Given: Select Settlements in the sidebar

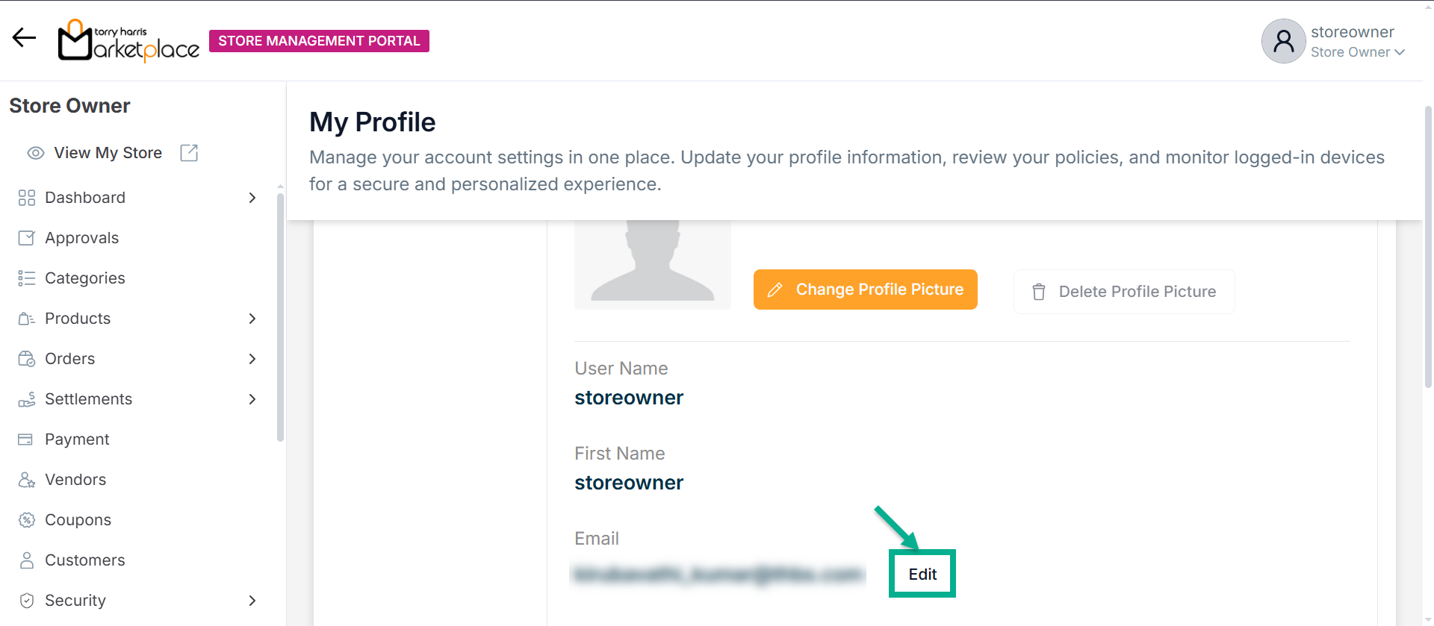Looking at the screenshot, I should pyautogui.click(x=88, y=399).
